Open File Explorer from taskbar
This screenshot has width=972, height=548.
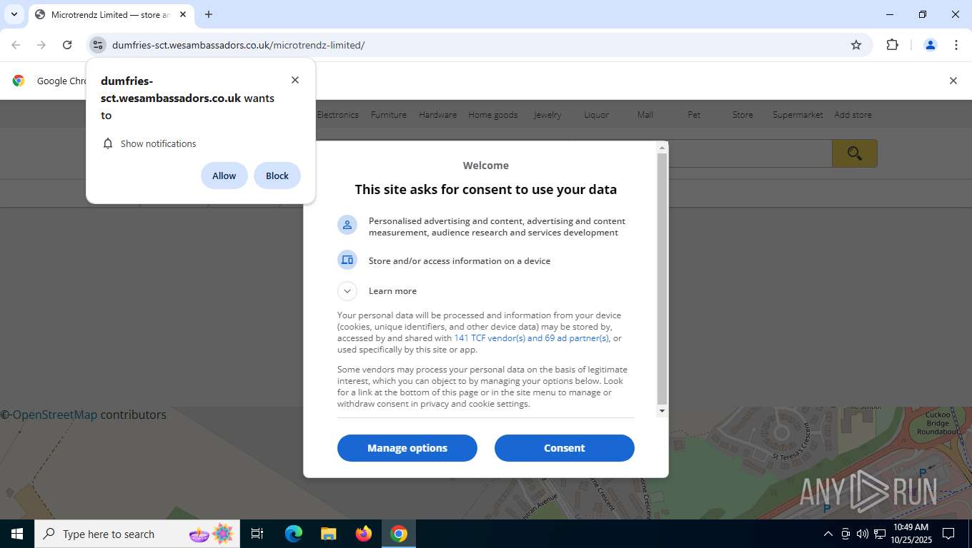point(329,534)
